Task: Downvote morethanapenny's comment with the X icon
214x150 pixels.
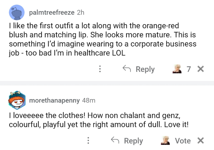Action: [x=201, y=141]
